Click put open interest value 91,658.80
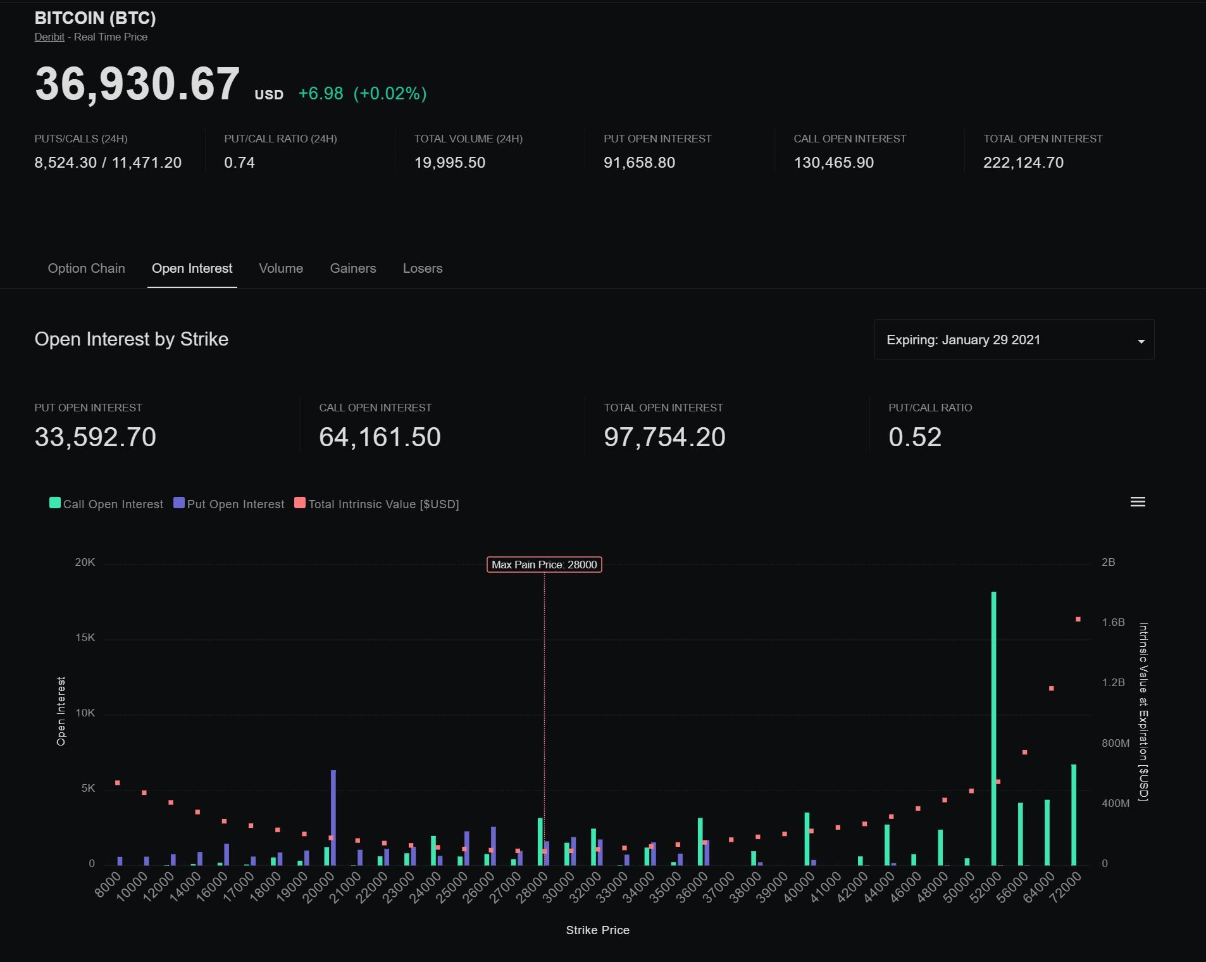Screen dimensions: 1206x962 click(640, 163)
